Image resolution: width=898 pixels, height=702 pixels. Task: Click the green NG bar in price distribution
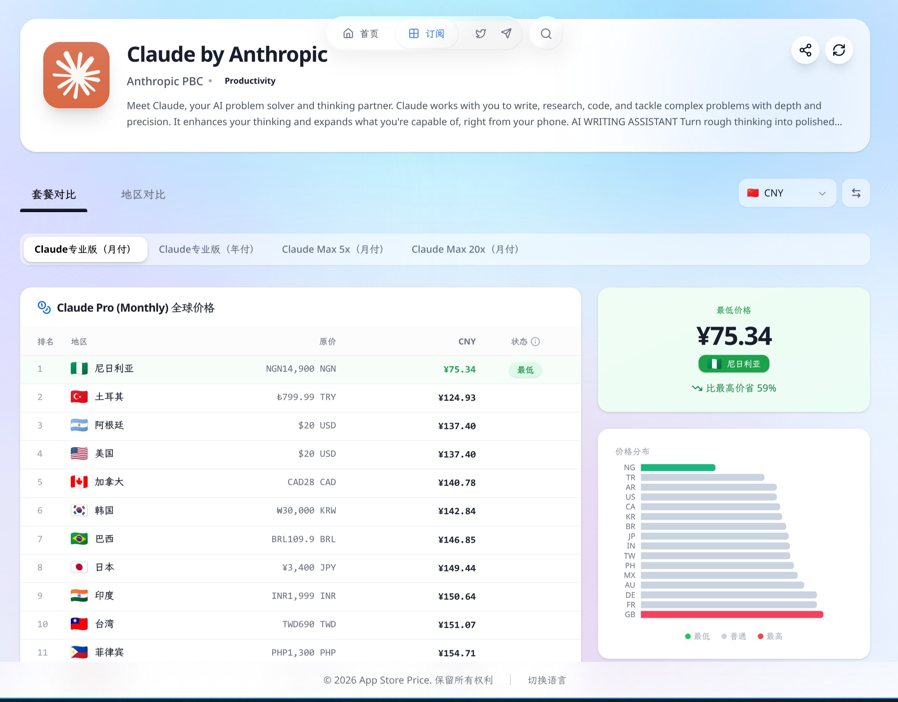tap(678, 467)
